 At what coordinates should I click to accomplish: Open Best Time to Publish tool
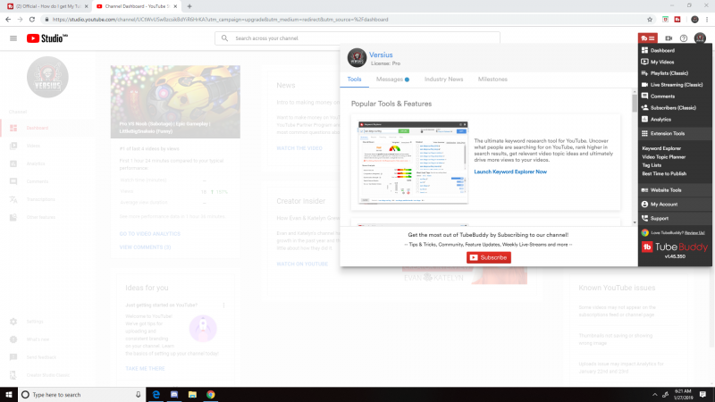click(664, 174)
